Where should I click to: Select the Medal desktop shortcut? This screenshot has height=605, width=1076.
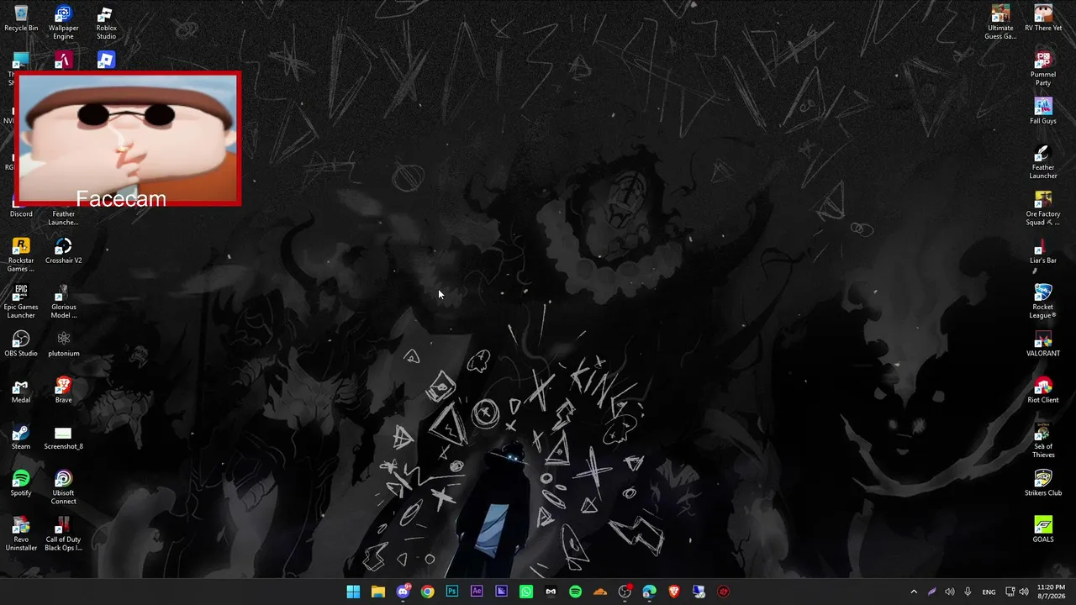click(21, 391)
